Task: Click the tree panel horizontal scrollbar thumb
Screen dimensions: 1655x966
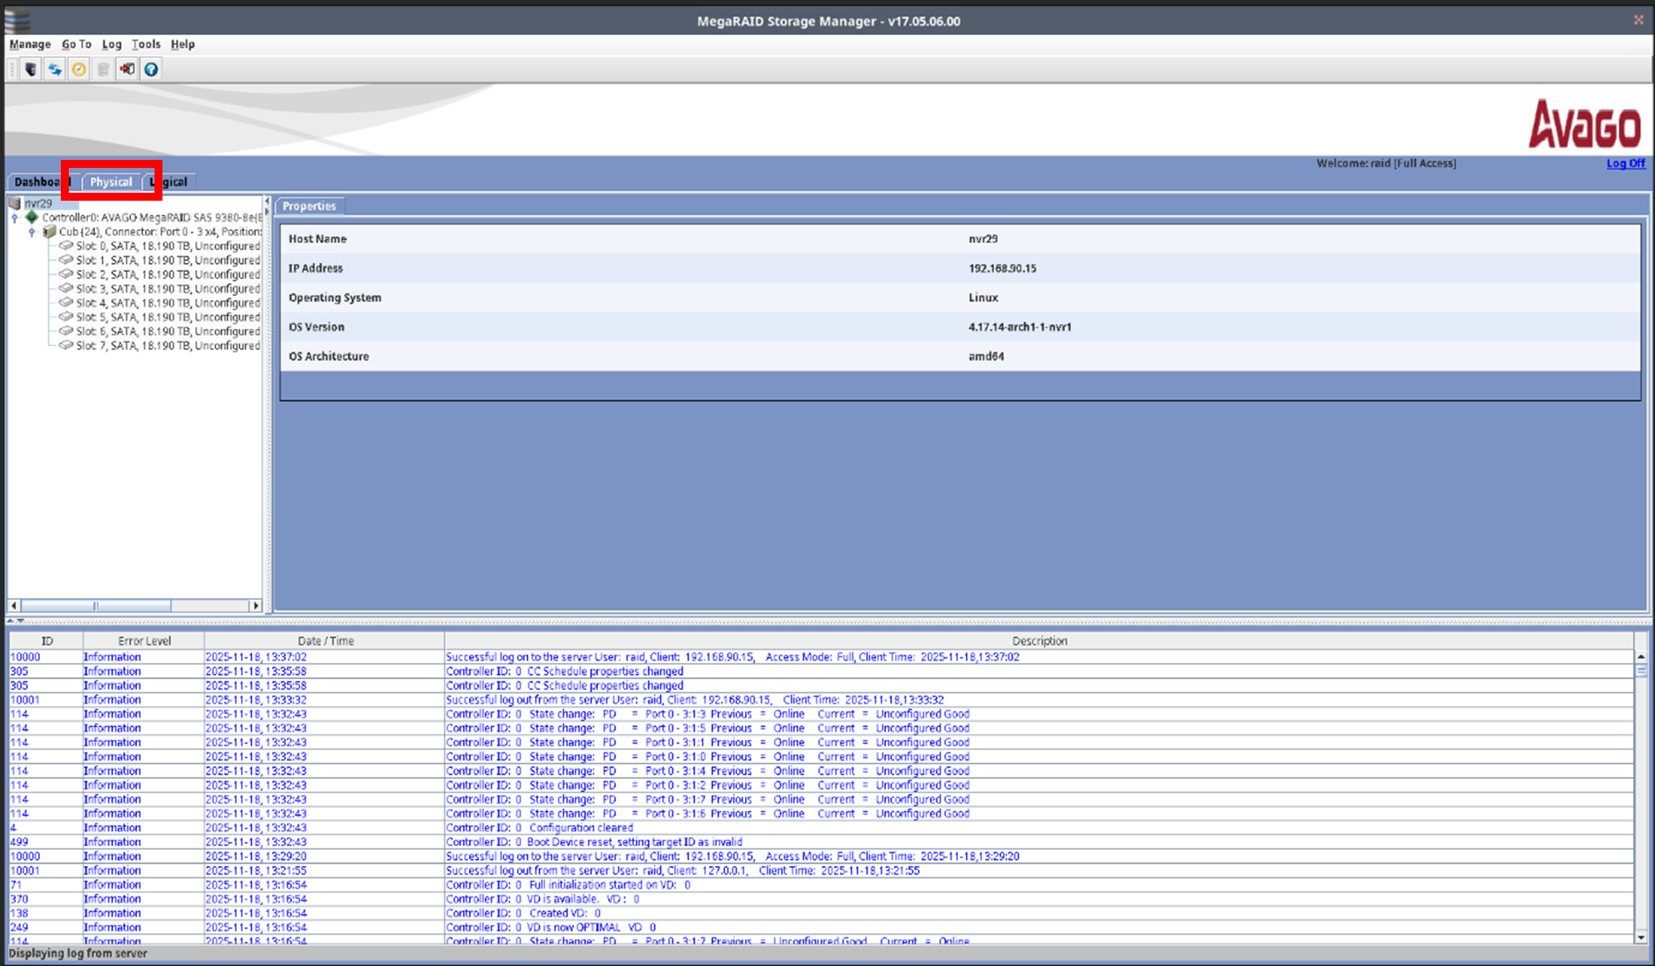Action: point(95,605)
